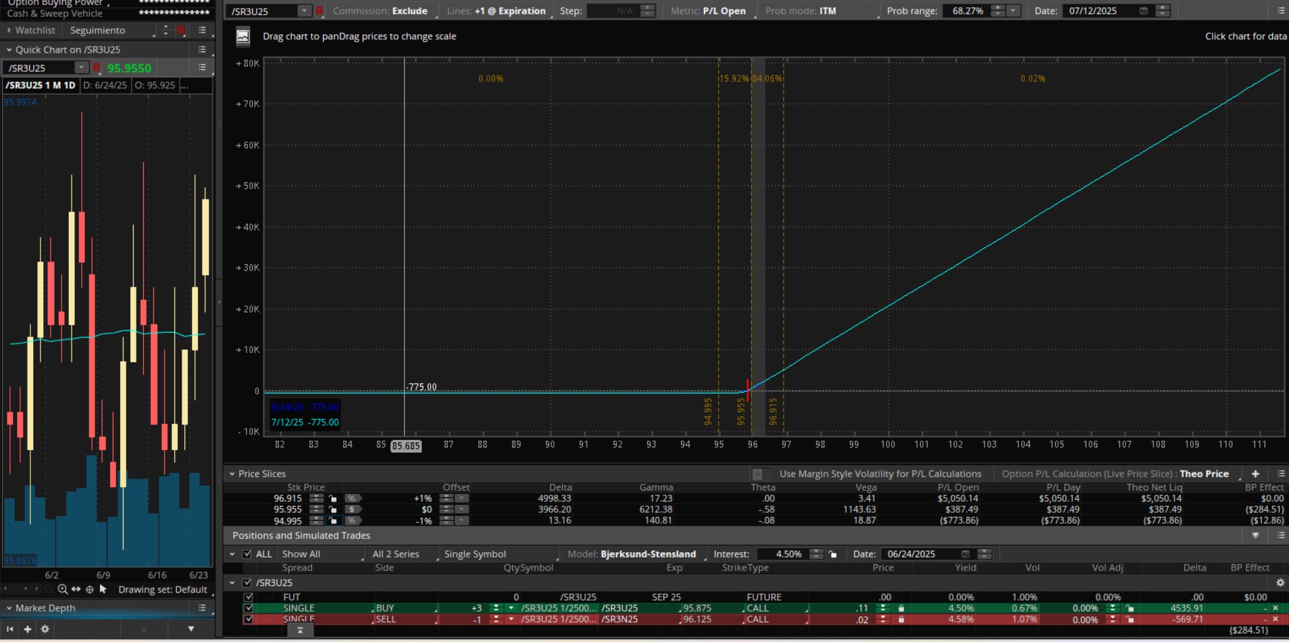The width and height of the screenshot is (1289, 642).
Task: Open the sidebar gear settings
Action: click(x=45, y=629)
